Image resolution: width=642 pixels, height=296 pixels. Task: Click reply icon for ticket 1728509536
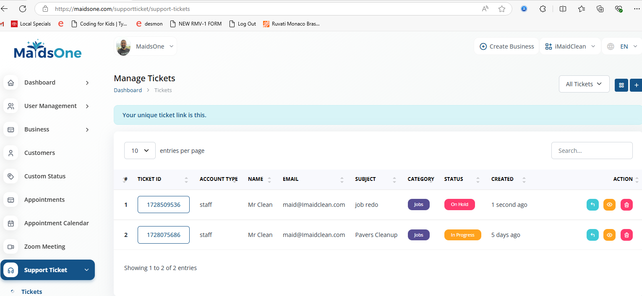coord(592,205)
